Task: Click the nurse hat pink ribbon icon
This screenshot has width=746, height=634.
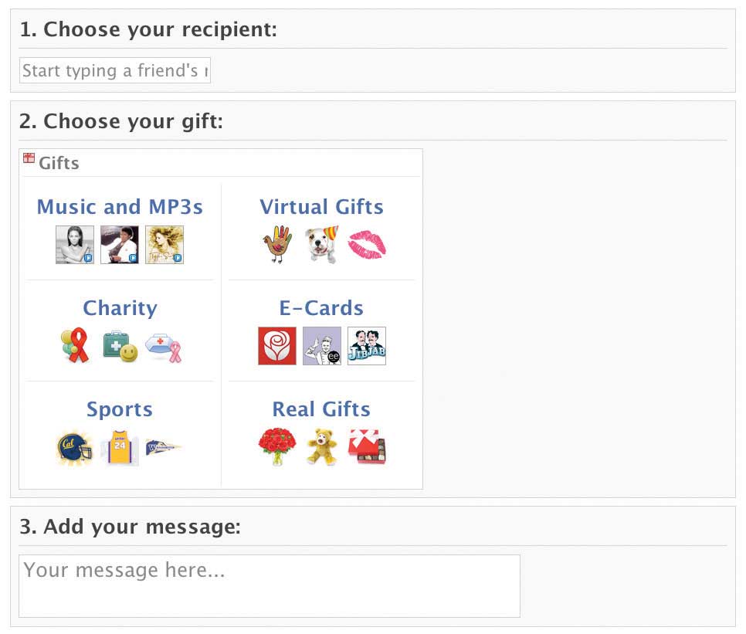Action: (164, 348)
